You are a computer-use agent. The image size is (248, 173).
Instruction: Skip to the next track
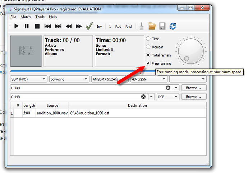[x=58, y=26]
